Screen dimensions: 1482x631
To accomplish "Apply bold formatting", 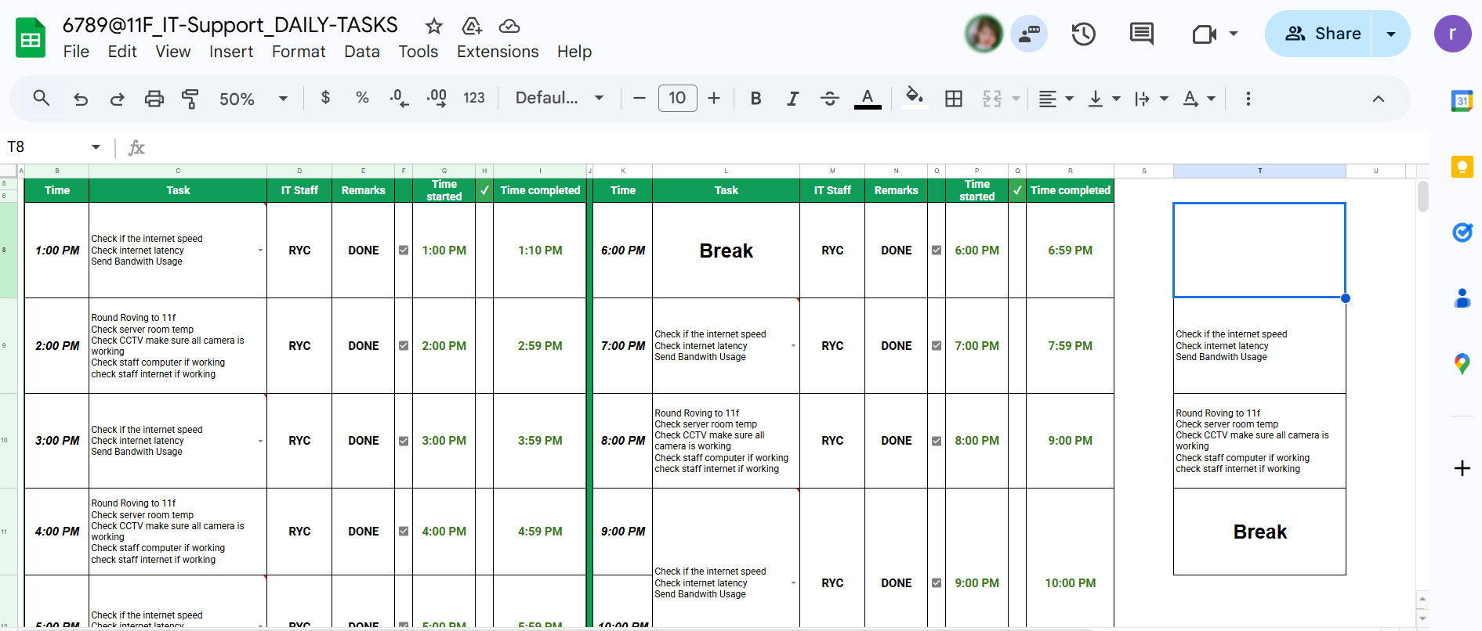I will tap(755, 98).
